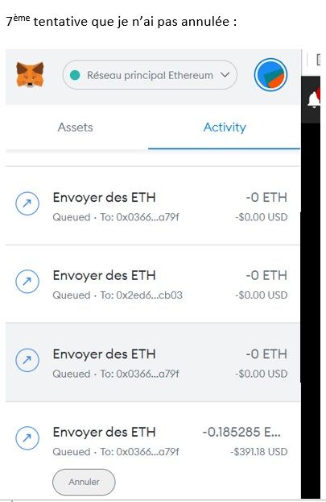326x502 pixels.
Task: Click the Annuler button
Action: [x=84, y=482]
